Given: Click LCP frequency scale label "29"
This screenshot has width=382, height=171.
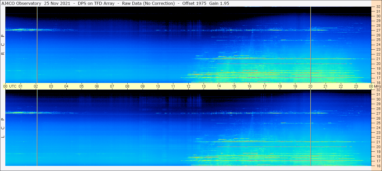Looking at the screenshot, I should click(x=378, y=104).
